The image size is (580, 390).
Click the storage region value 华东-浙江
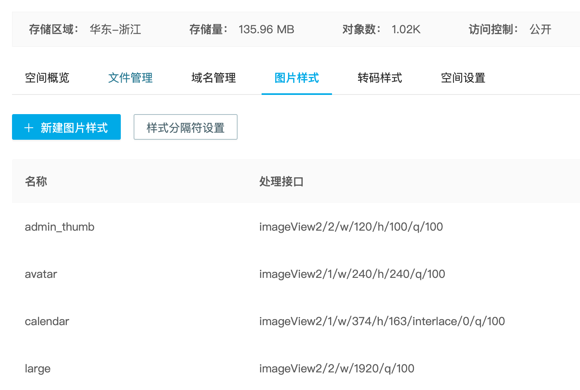[x=115, y=29]
